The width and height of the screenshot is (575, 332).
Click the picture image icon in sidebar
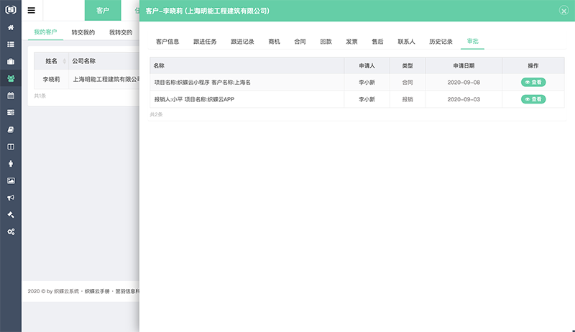tap(11, 180)
